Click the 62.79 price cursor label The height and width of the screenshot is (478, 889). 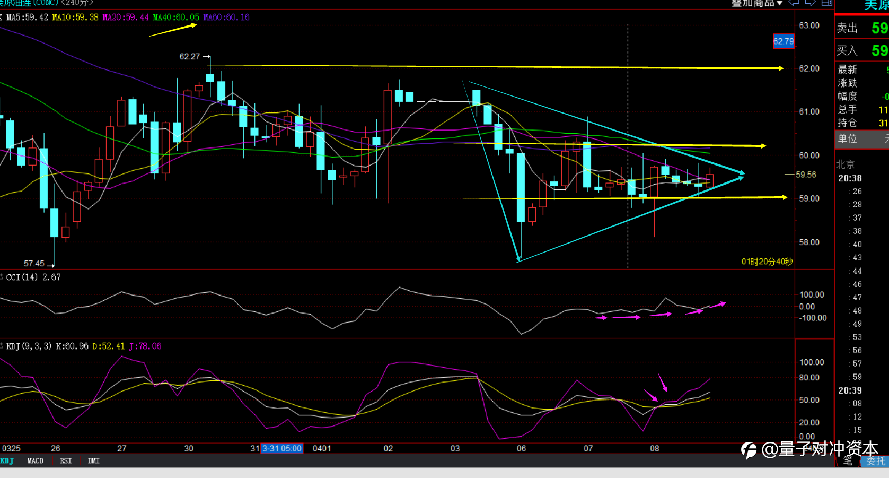point(784,41)
